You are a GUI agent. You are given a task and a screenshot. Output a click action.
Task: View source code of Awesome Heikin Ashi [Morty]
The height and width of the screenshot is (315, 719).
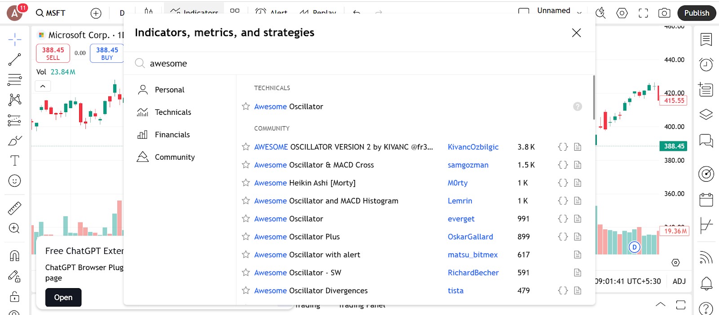tap(563, 183)
